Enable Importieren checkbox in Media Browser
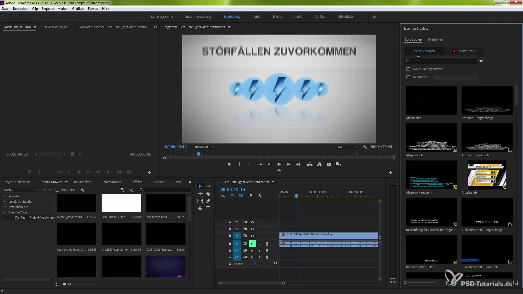The image size is (523, 294). [x=57, y=190]
